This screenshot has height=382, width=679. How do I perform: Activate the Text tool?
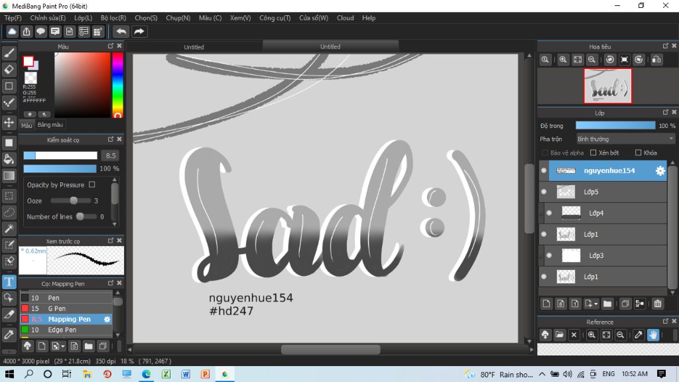click(x=9, y=282)
